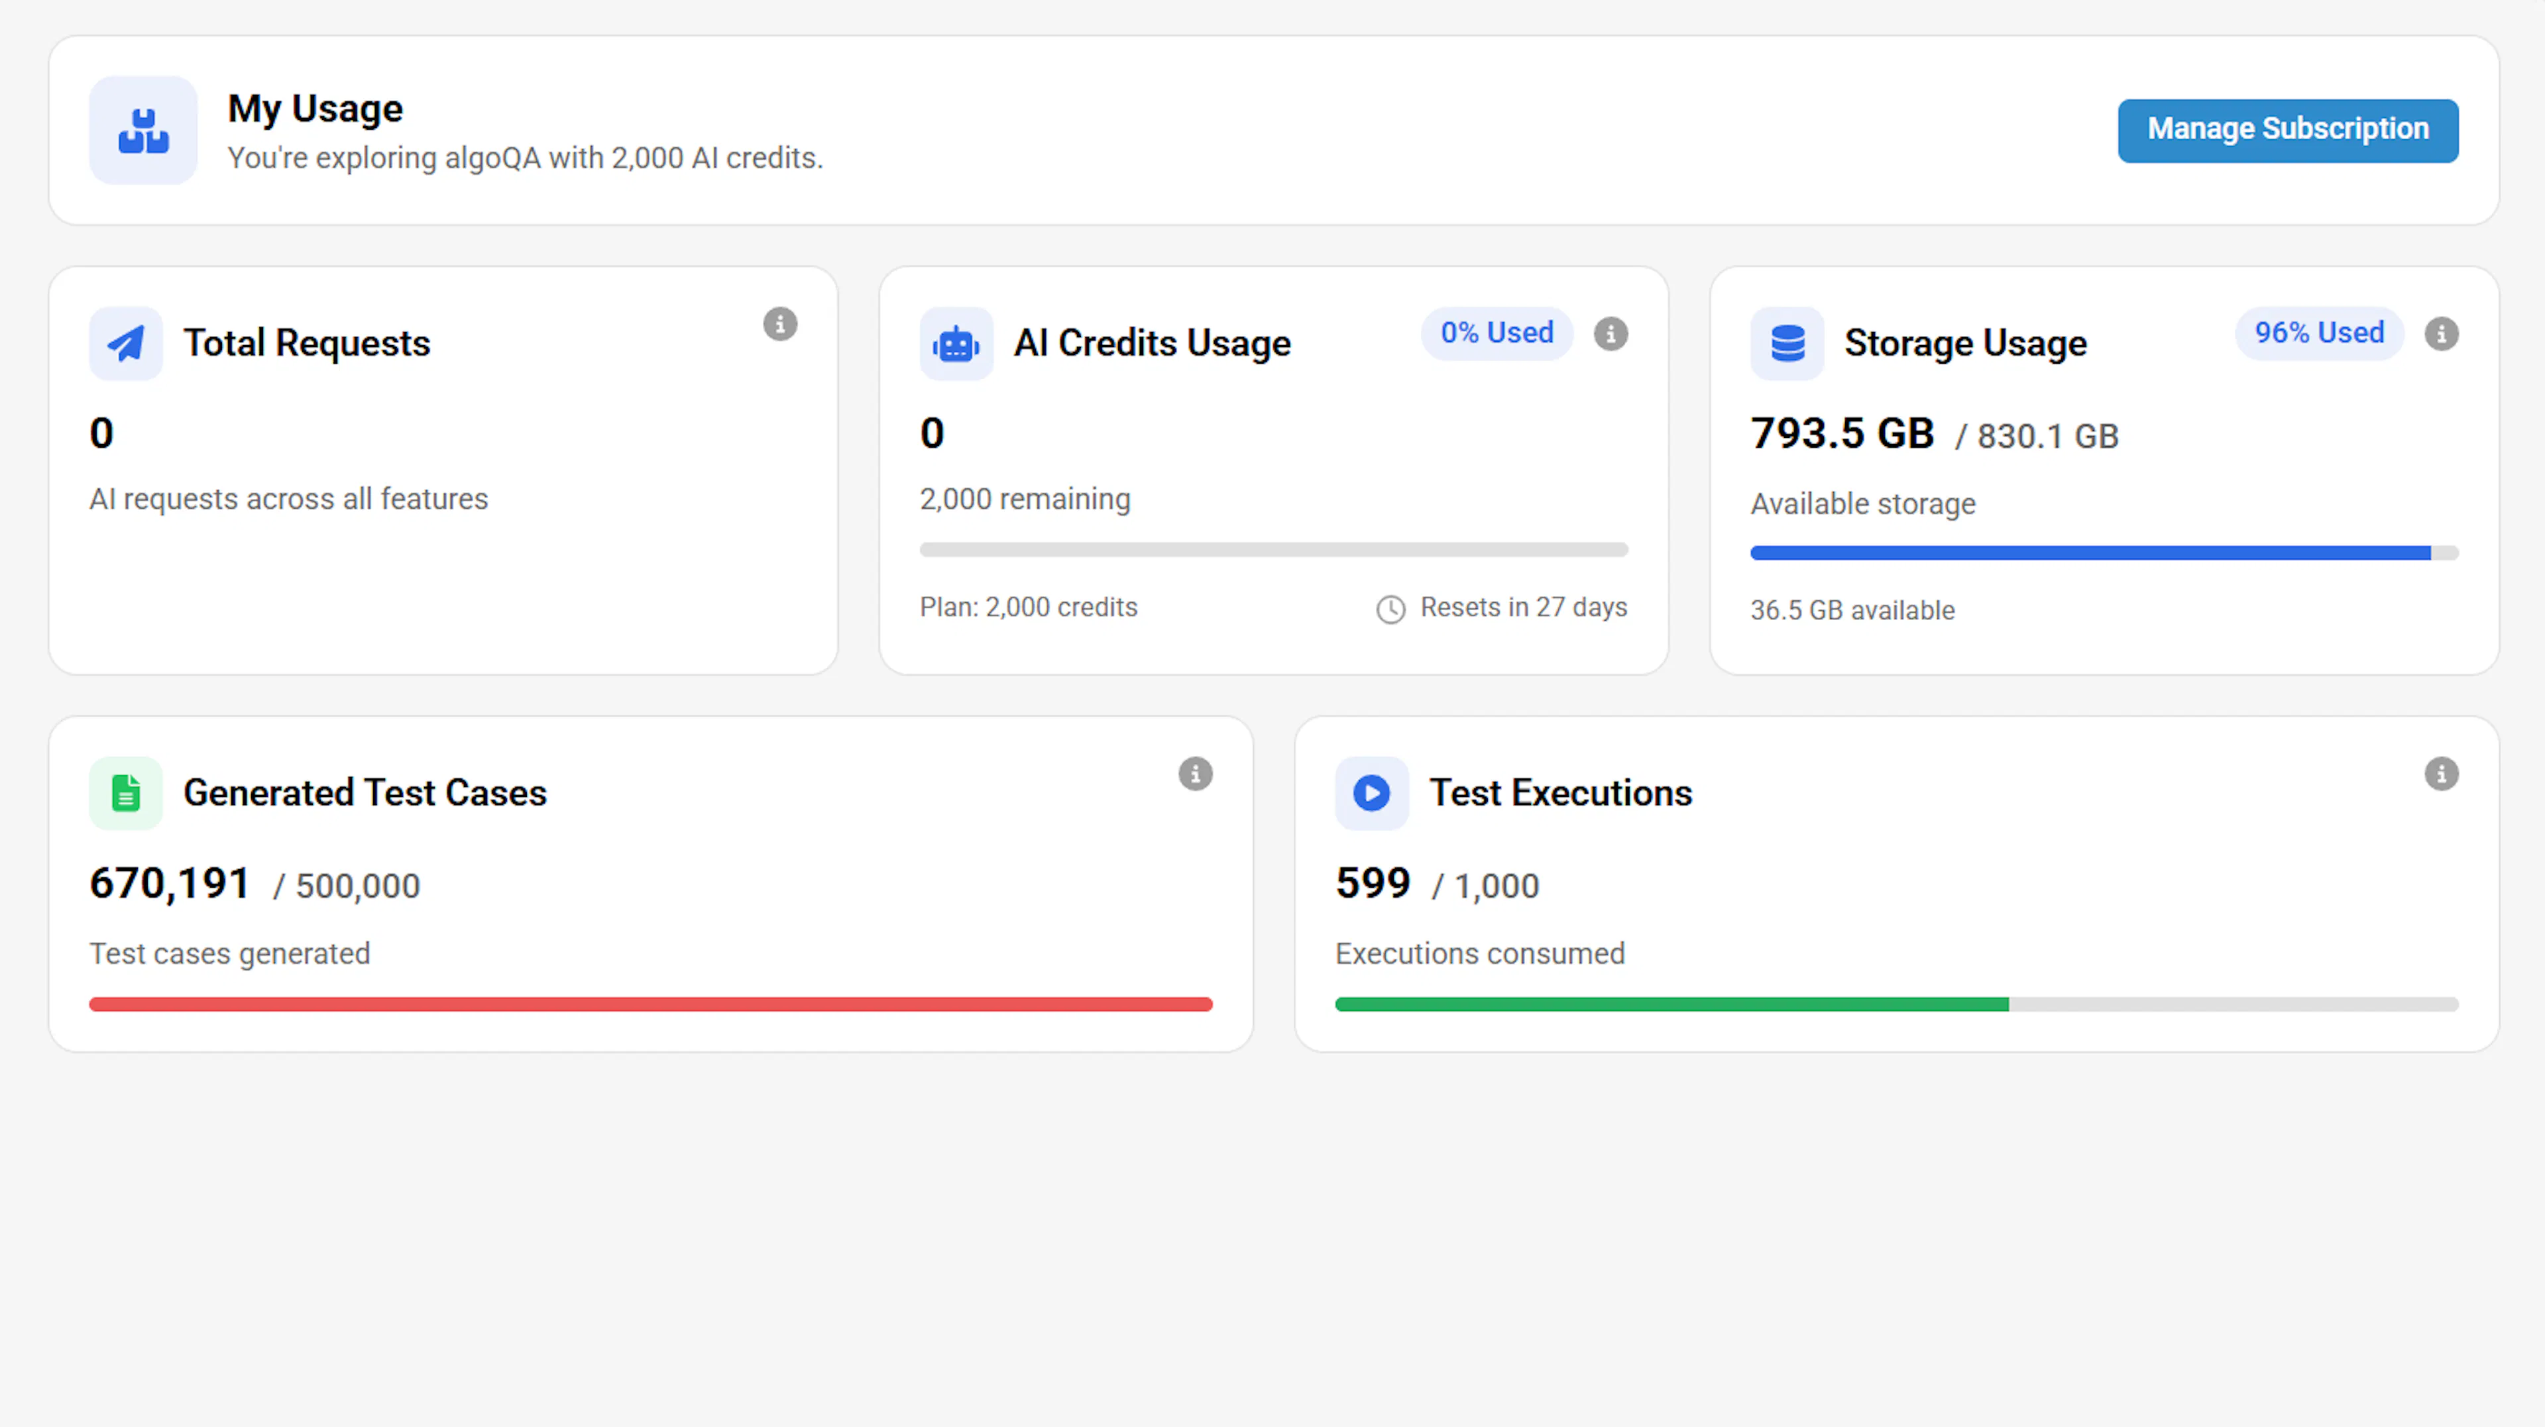Click the green Generated Test Cases document icon
Screen dimensions: 2545x1427
[125, 793]
